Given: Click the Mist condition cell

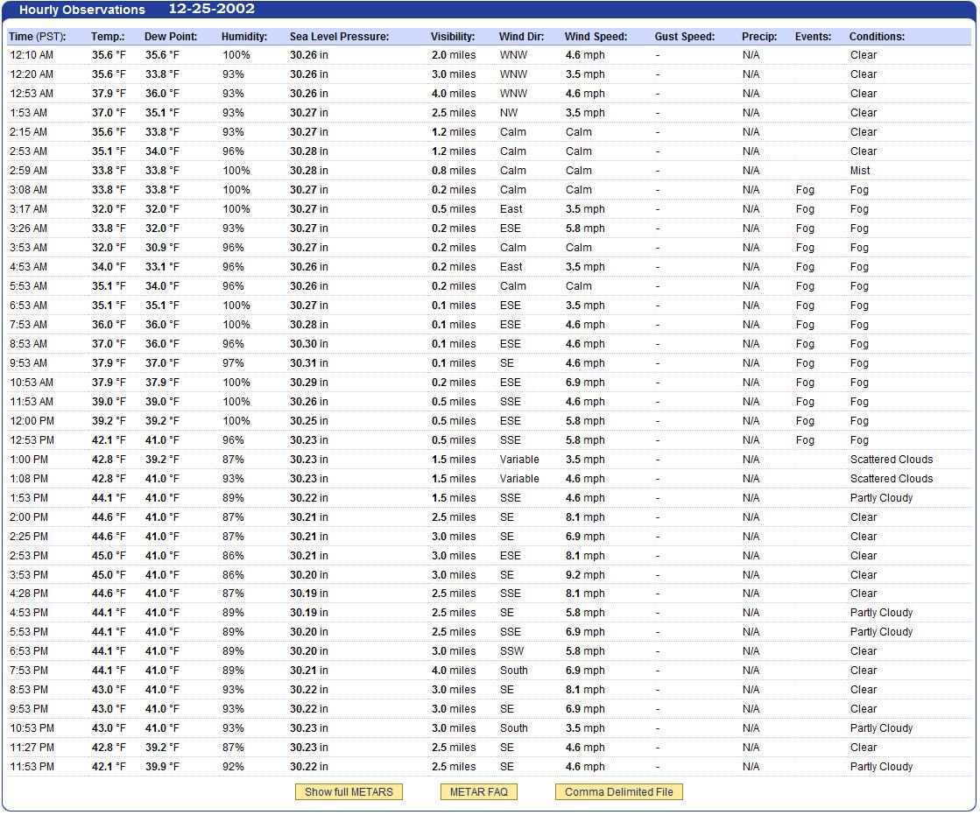Looking at the screenshot, I should click(x=860, y=171).
